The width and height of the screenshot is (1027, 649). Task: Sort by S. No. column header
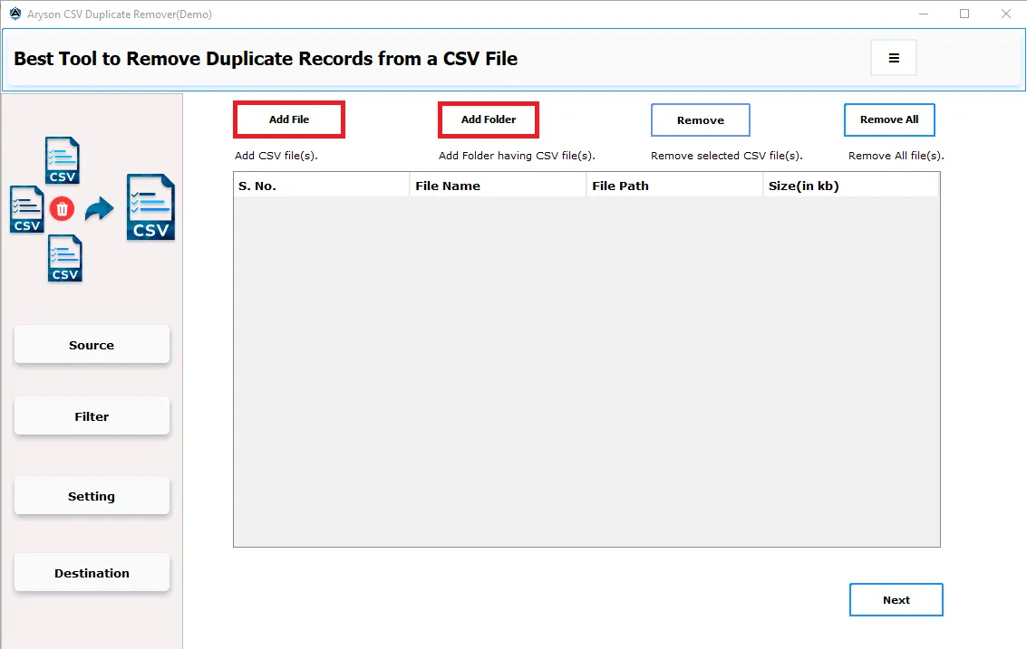pyautogui.click(x=322, y=186)
